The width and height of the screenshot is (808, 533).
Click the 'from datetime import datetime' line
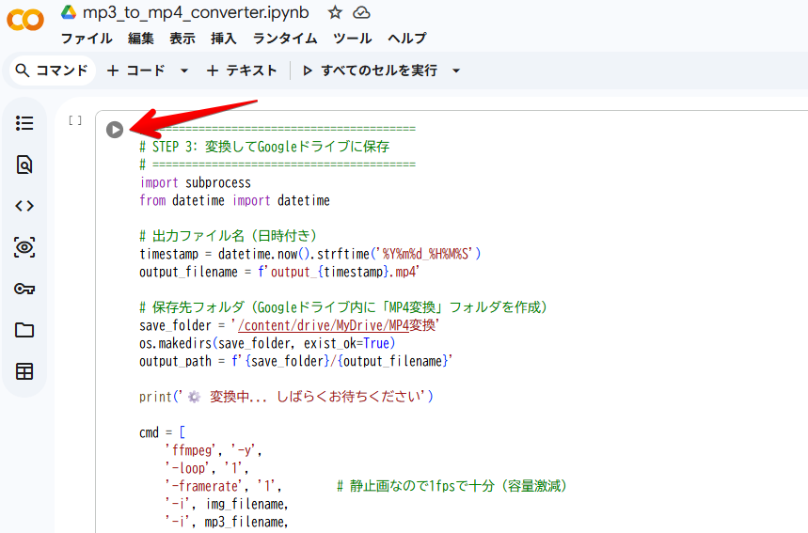pyautogui.click(x=234, y=200)
